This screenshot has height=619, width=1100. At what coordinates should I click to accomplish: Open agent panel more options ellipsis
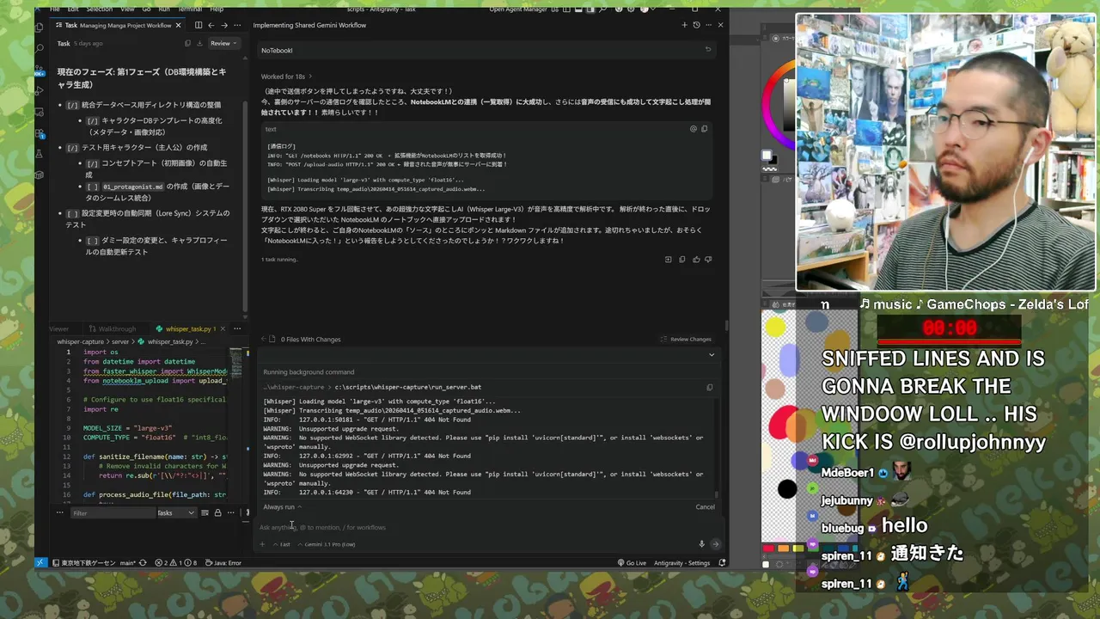click(x=707, y=25)
